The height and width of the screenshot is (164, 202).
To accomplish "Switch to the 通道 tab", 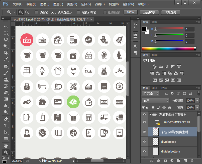I will [155, 88].
